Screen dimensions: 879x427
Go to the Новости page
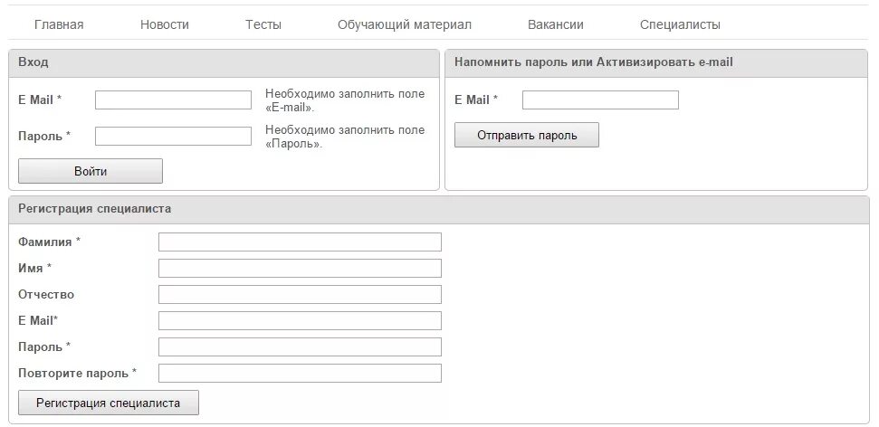164,24
